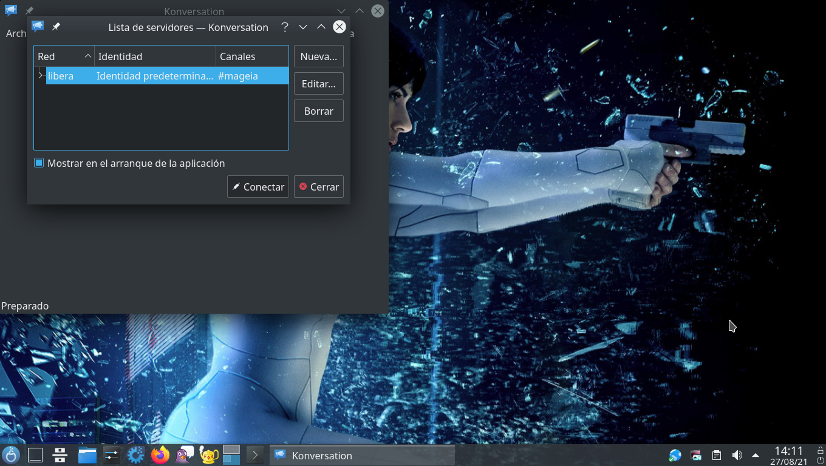
Task: Click the show desktop icon in the panel
Action: (x=35, y=454)
